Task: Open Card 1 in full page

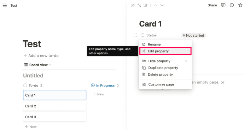Action: click(x=139, y=5)
